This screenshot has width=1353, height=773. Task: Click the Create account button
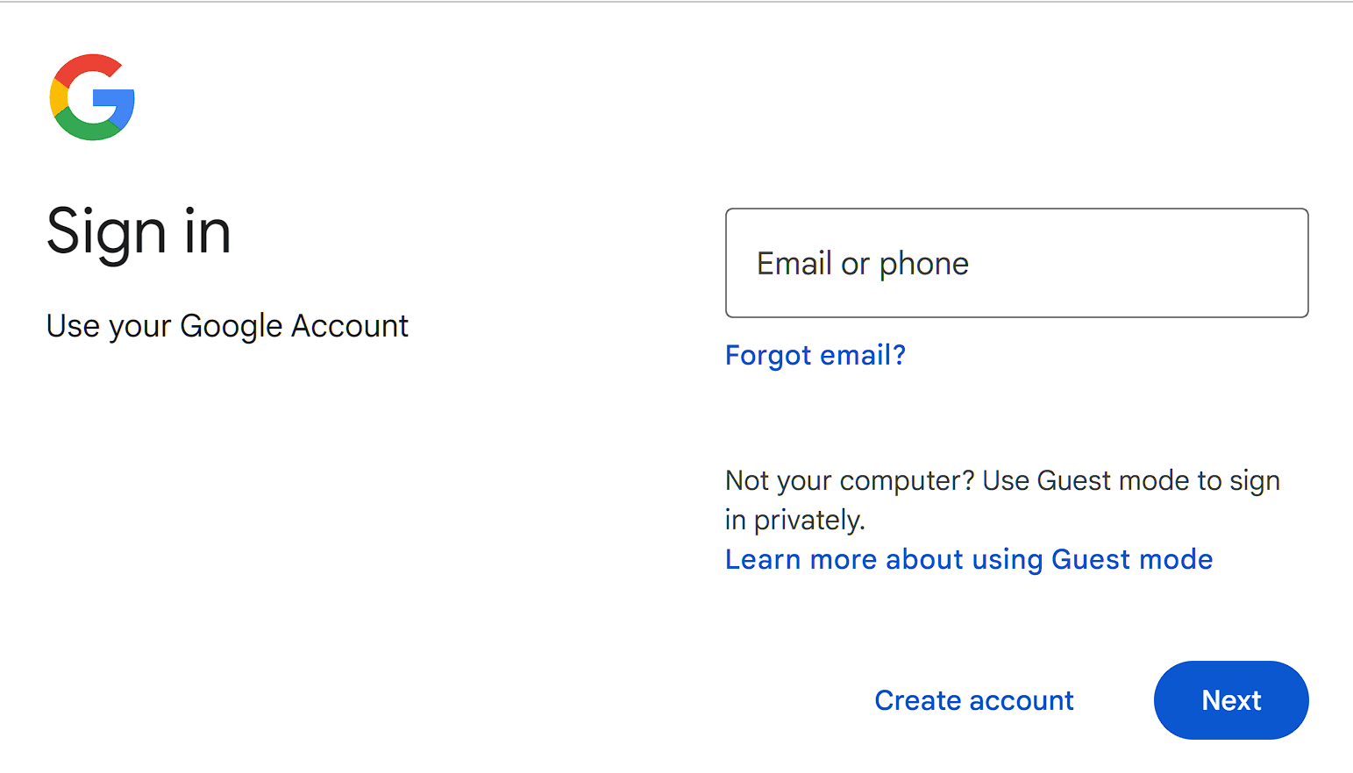(x=973, y=700)
